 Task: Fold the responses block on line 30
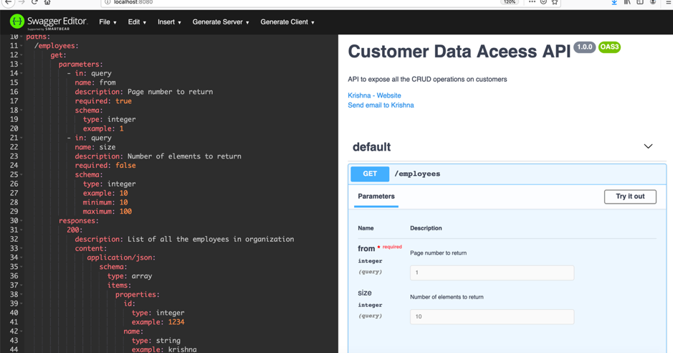[x=22, y=221]
